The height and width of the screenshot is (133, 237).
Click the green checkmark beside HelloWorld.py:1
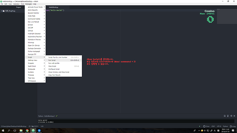(x=57, y=116)
